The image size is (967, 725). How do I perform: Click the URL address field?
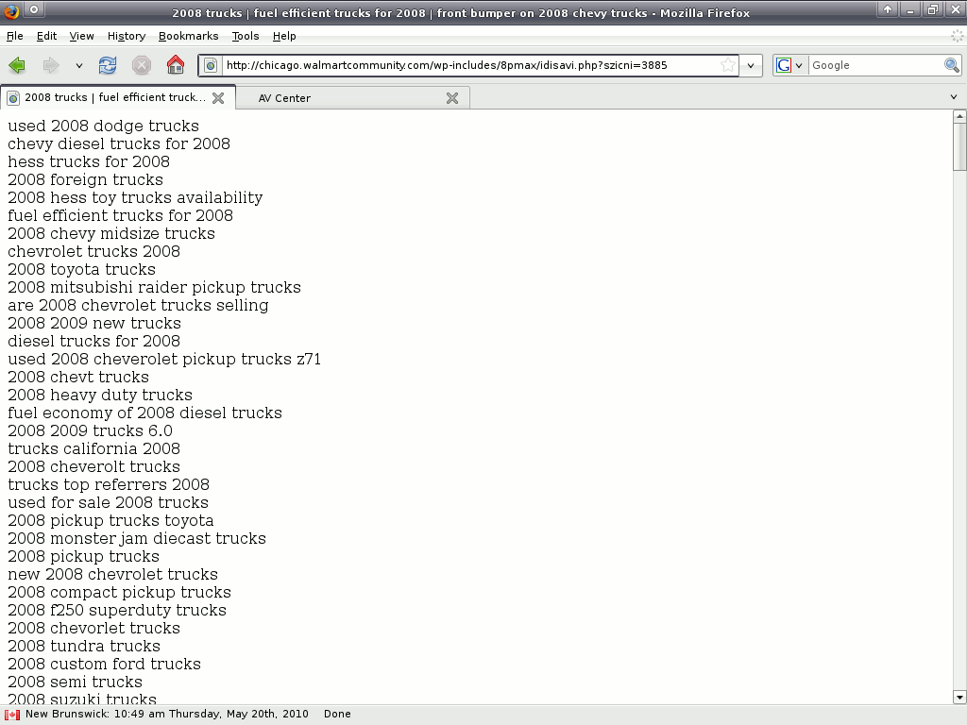coord(470,65)
